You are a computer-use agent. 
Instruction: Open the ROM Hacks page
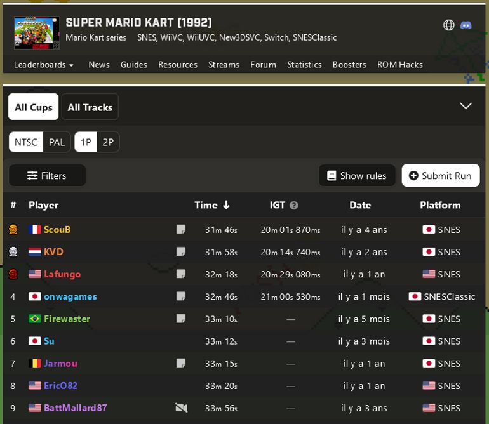click(x=400, y=65)
